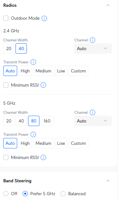Open the 5 GHz Channel Auto dropdown

tap(93, 121)
